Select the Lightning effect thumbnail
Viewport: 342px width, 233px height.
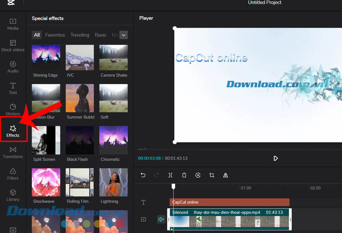(x=113, y=182)
